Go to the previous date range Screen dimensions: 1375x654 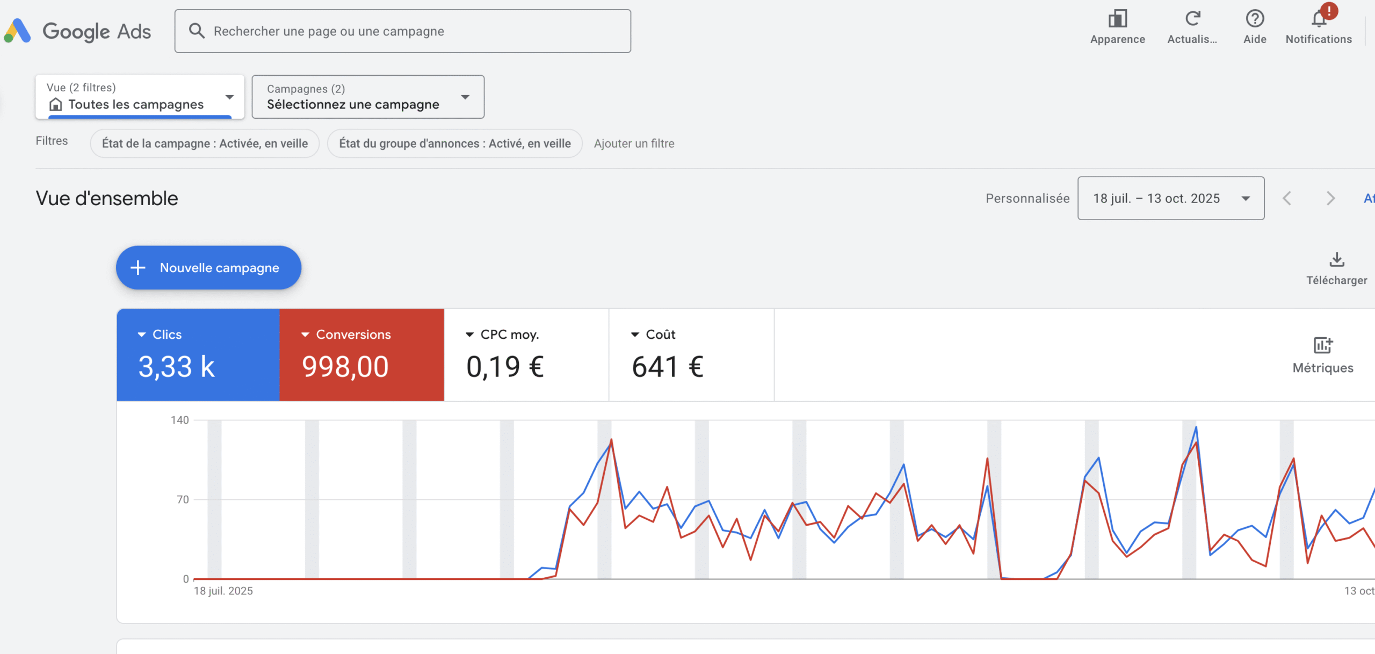click(1287, 199)
